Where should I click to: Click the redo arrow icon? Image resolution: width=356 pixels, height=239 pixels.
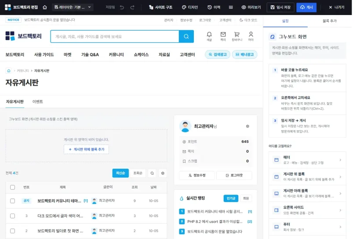pos(132,7)
